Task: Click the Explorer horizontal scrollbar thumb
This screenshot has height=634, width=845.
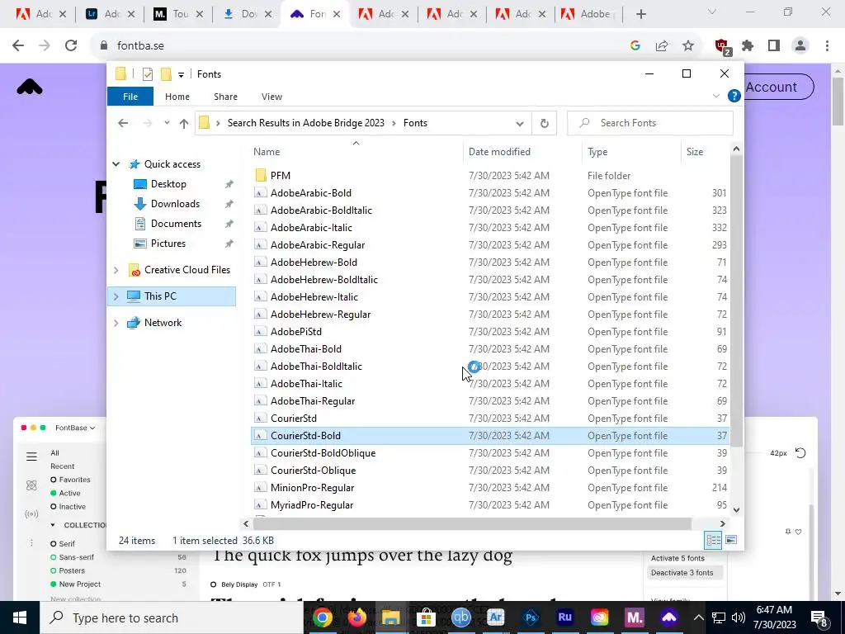Action: (x=472, y=523)
